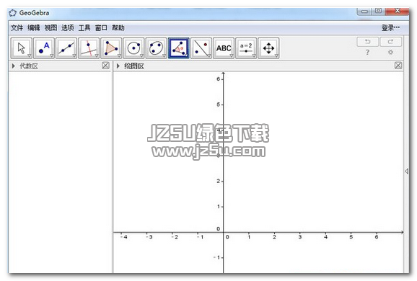Image resolution: width=417 pixels, height=281 pixels.
Task: Select the Point tool
Action: point(44,48)
